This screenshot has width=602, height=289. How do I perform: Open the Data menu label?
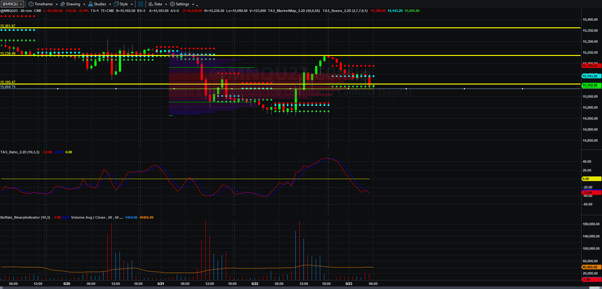158,4
